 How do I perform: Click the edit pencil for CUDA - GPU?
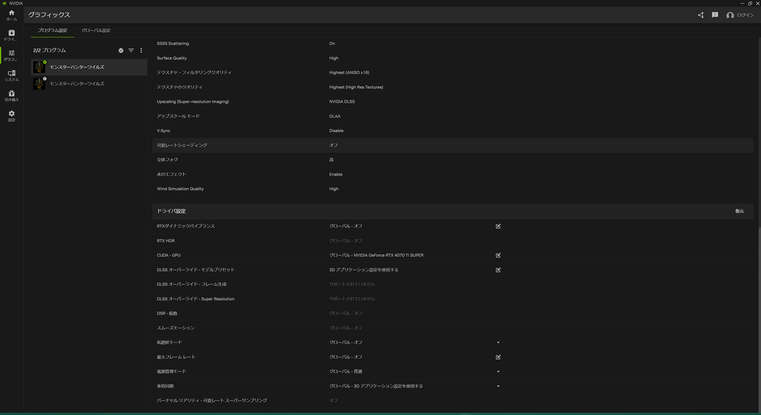498,255
